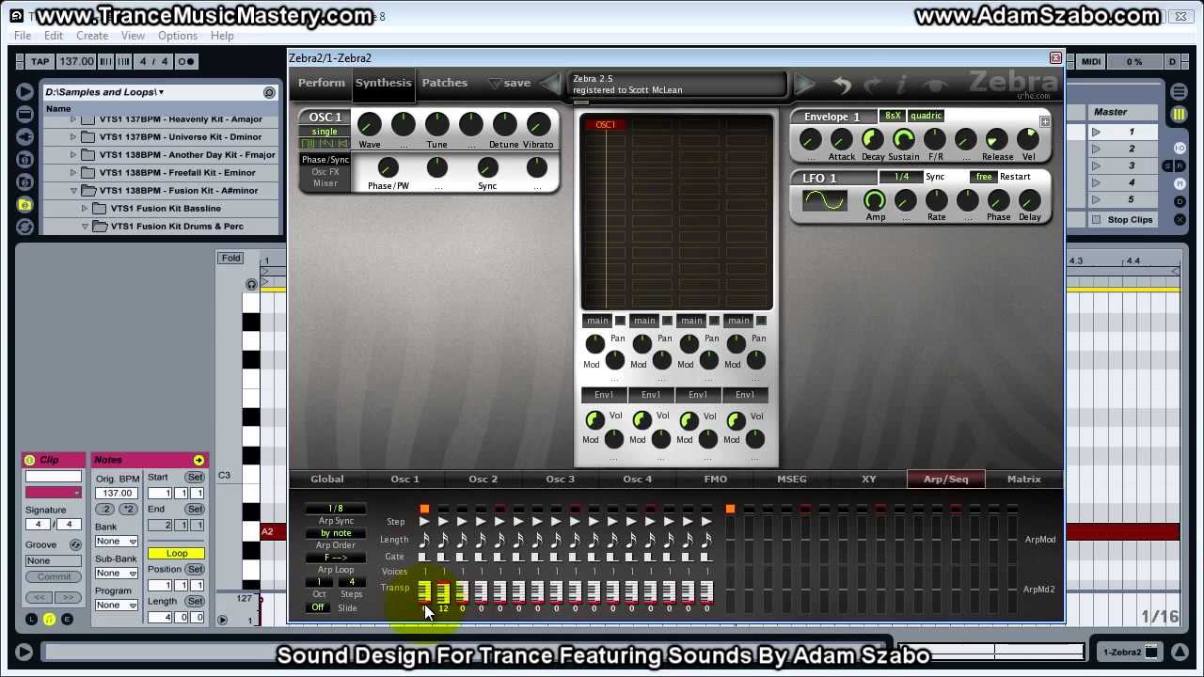Viewport: 1204px width, 677px height.
Task: Toggle LFO 1 free Restart mode
Action: [984, 177]
